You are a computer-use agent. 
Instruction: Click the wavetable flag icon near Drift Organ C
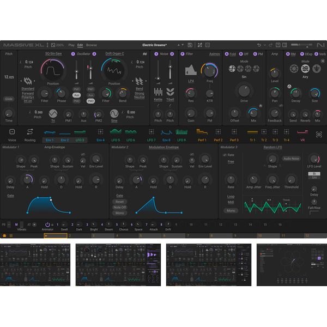pyautogui.click(x=145, y=54)
